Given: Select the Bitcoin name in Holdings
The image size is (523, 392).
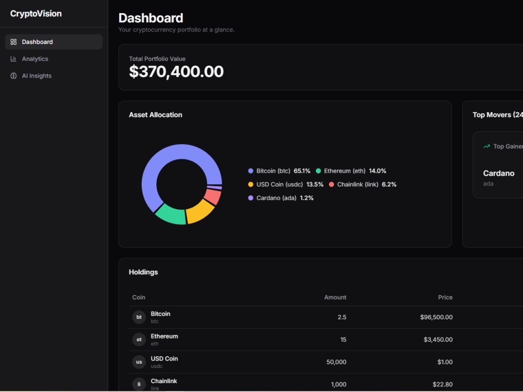Looking at the screenshot, I should 161,314.
